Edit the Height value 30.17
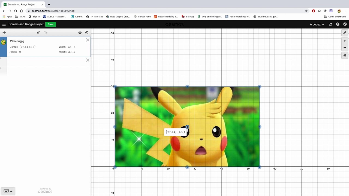The image size is (349, 196). [x=72, y=52]
